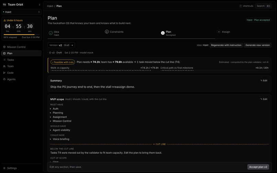
Task: Click the Hakit · Plan accepted badge
Action: [258, 20]
